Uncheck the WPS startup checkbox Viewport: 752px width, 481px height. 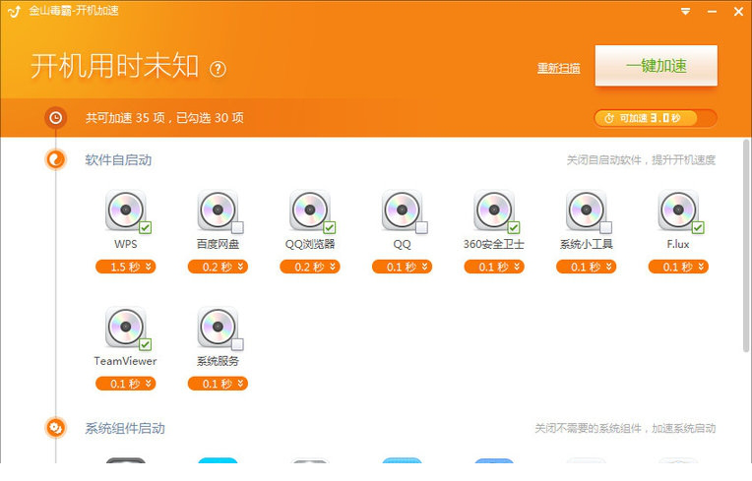coord(146,227)
